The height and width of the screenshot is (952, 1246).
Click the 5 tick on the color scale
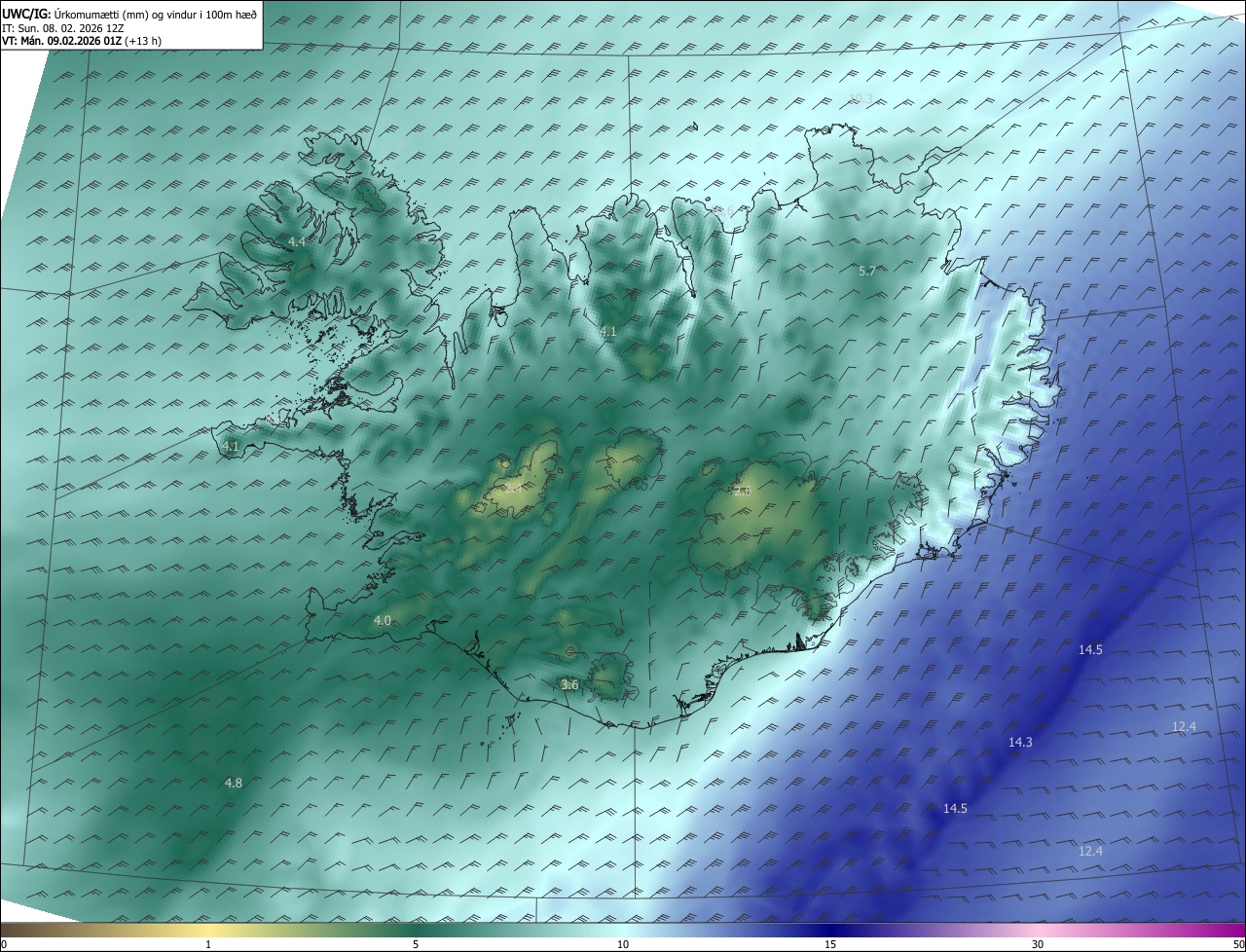(x=416, y=945)
